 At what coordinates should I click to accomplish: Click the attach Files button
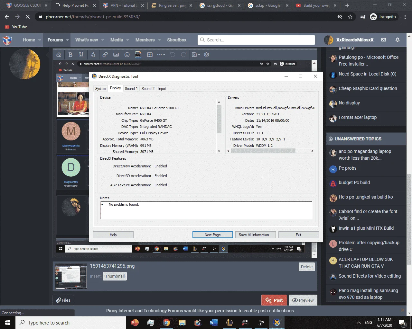(x=63, y=300)
